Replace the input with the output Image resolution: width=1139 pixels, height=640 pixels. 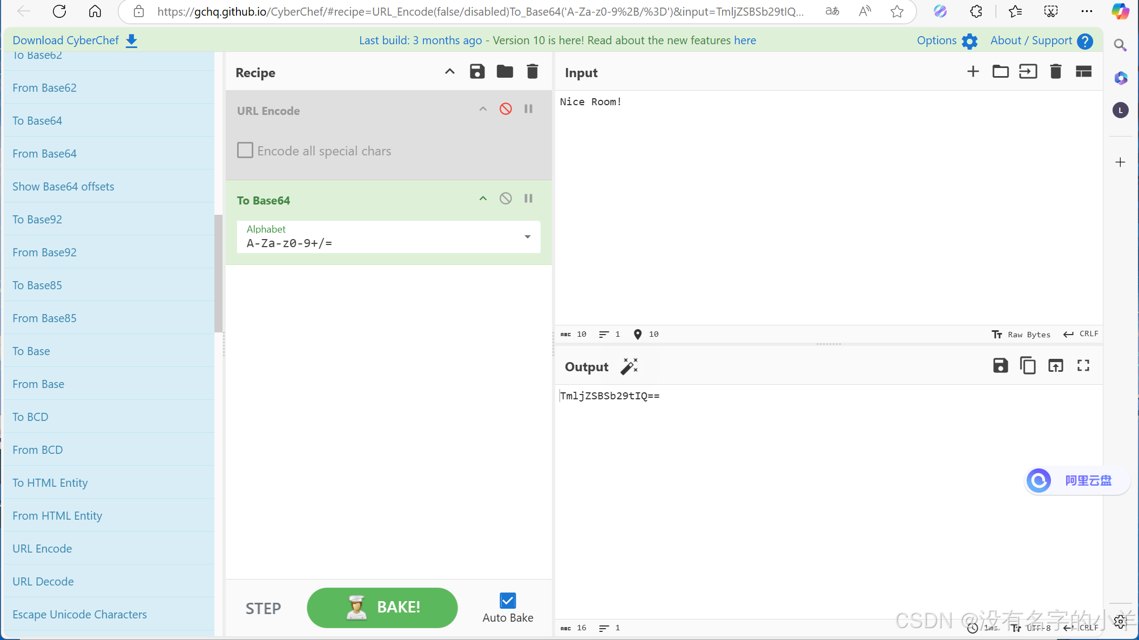tap(1055, 366)
